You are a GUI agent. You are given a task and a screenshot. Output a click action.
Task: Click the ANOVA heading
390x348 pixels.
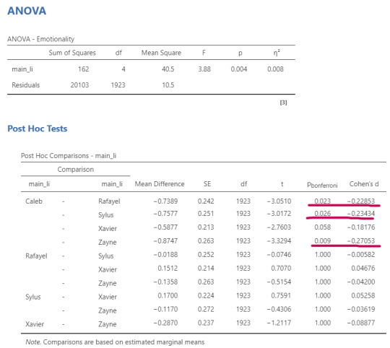[x=27, y=11]
